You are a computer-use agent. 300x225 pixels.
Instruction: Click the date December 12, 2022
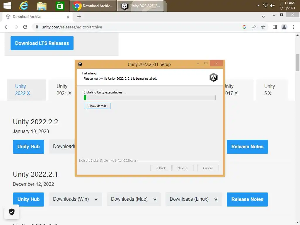[33, 184]
